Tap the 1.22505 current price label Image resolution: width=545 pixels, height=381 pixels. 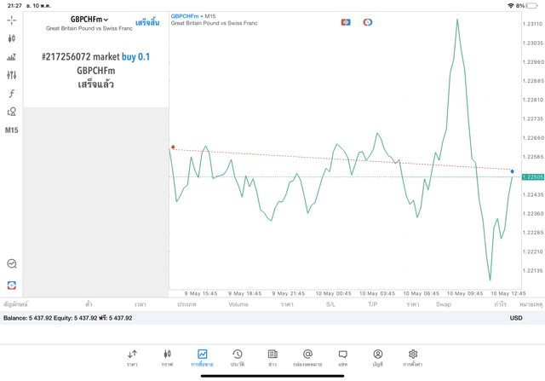[533, 177]
